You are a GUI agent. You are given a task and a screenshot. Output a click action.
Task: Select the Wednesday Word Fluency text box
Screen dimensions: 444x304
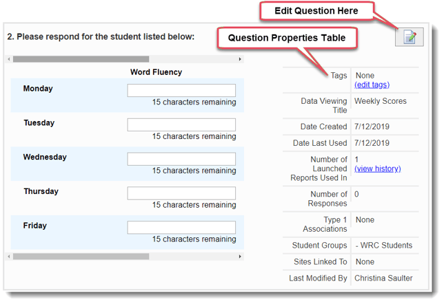coord(181,160)
